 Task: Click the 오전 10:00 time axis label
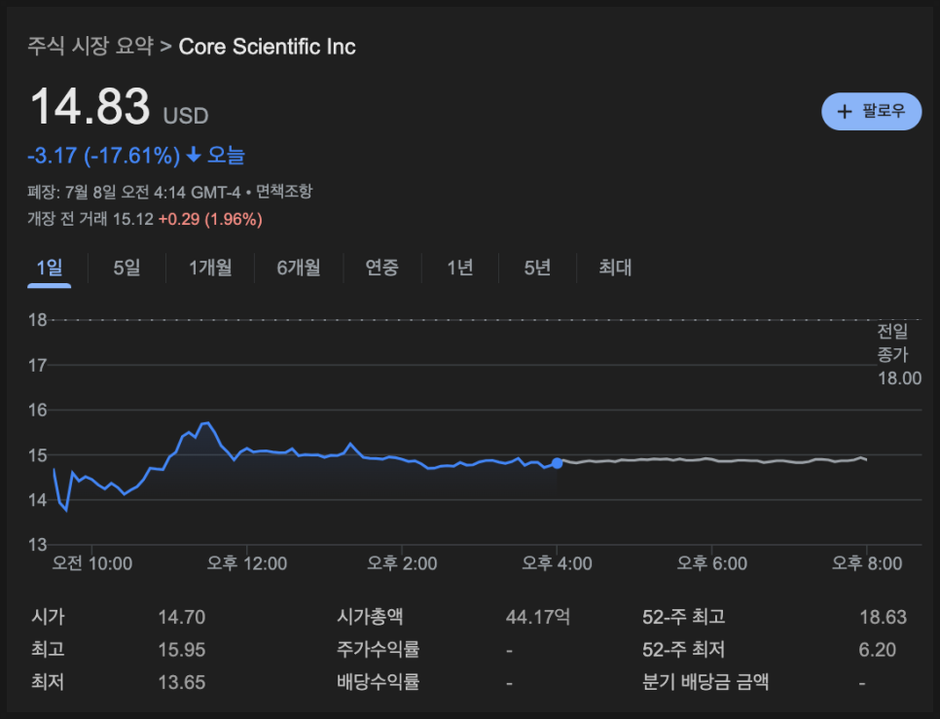[x=92, y=563]
